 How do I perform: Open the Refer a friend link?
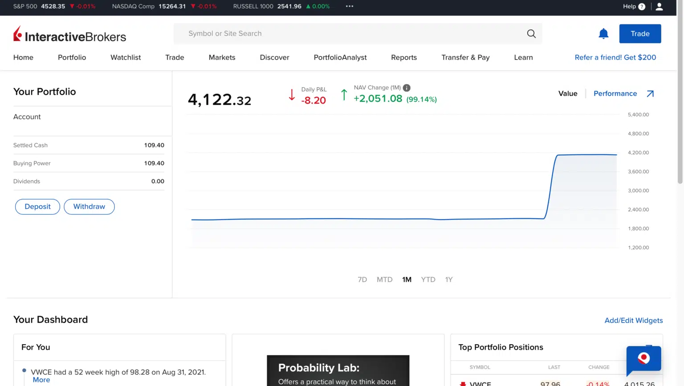click(615, 57)
